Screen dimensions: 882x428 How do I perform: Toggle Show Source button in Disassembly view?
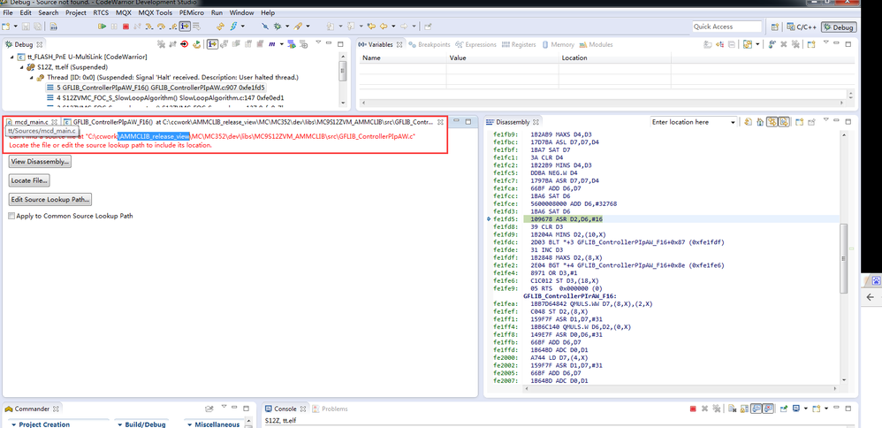pos(784,122)
